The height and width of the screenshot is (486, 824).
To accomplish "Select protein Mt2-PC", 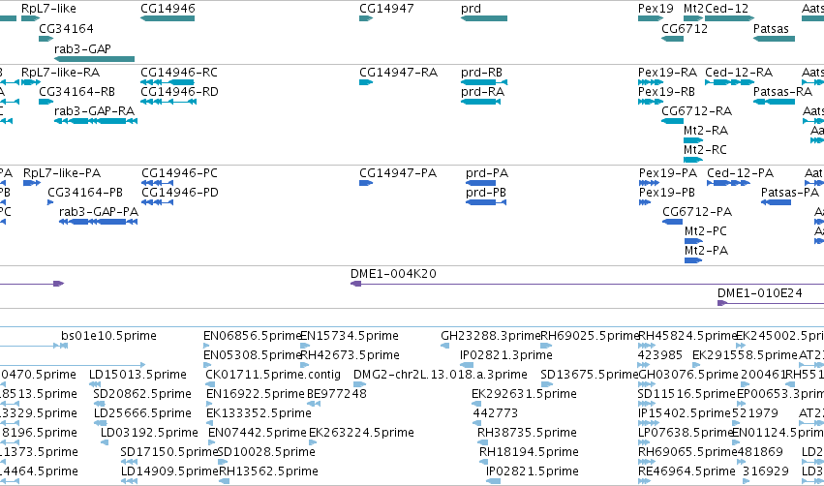I will 693,241.
